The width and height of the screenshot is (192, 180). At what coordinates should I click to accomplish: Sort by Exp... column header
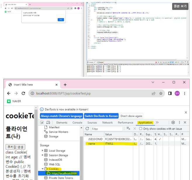[x=149, y=134]
